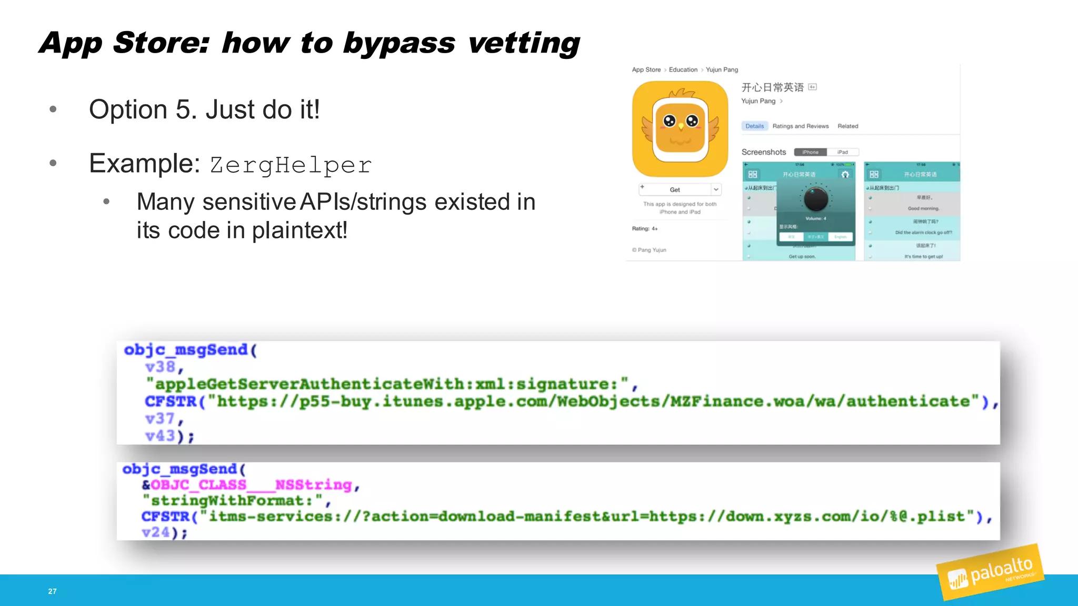Image resolution: width=1078 pixels, height=606 pixels.
Task: Click settings gear icon in first phone screenshot
Action: [845, 174]
